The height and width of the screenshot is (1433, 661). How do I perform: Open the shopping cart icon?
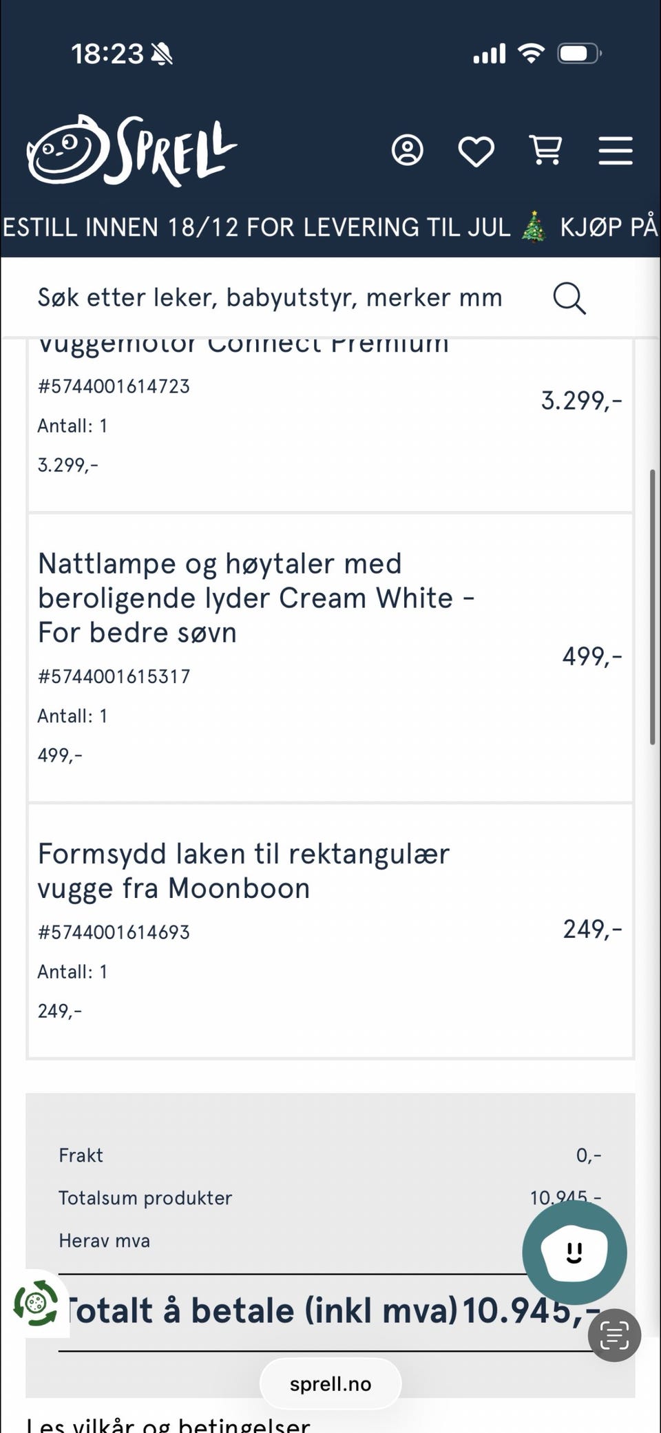point(545,150)
